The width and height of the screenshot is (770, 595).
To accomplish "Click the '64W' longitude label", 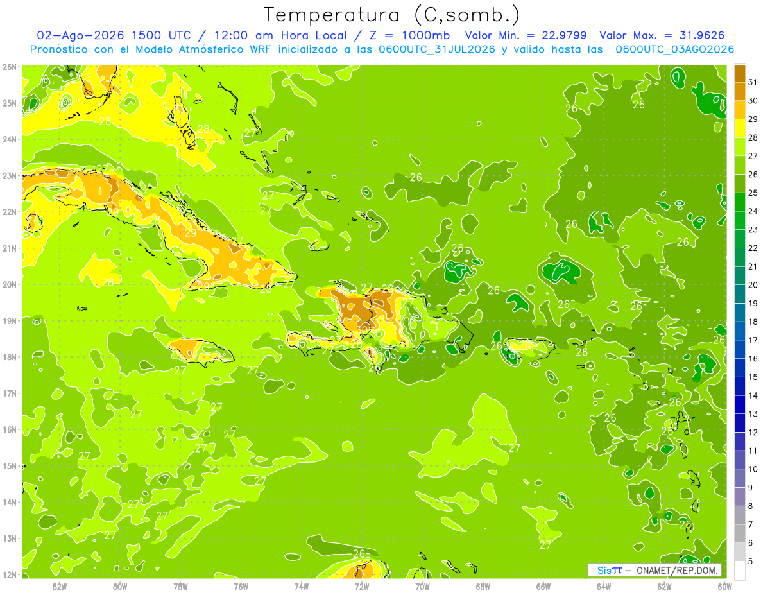I will (x=604, y=586).
